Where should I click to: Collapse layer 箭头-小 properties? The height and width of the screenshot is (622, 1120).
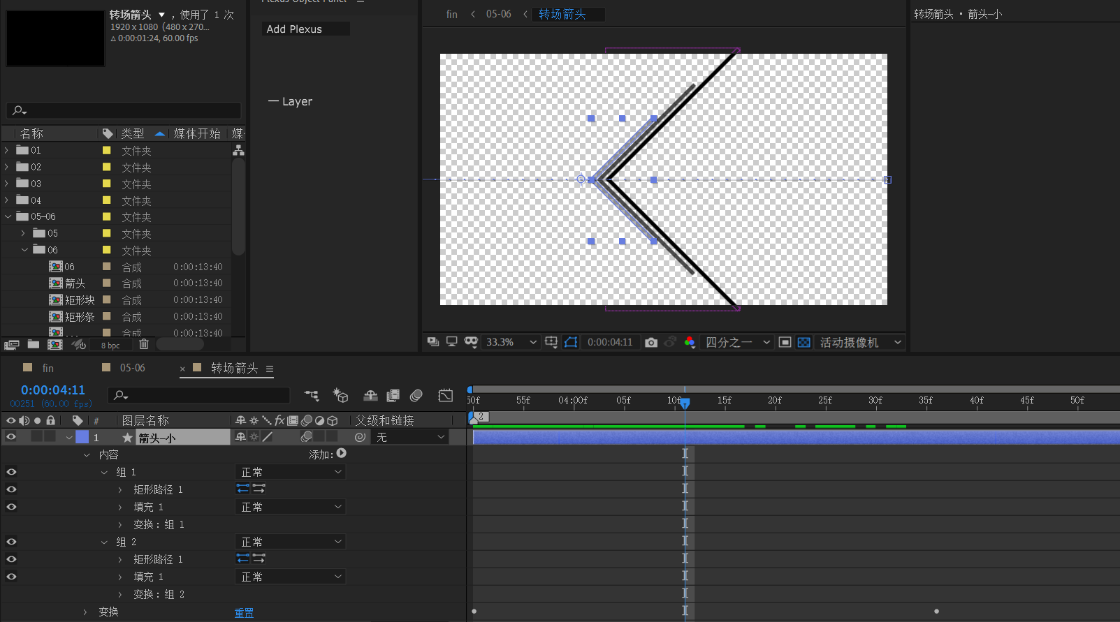pos(68,438)
